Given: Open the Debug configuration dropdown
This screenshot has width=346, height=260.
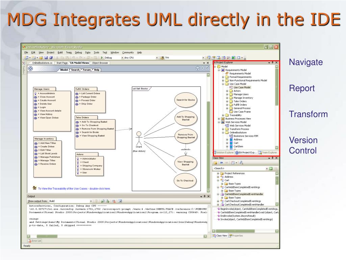Looking at the screenshot, I should (x=122, y=58).
